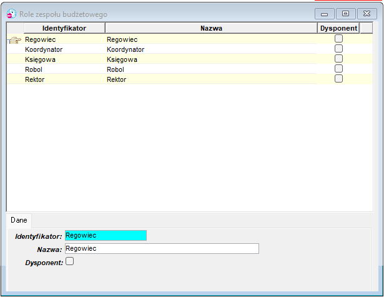This screenshot has width=384, height=297.
Task: Select the Rektor row in Nazwa column
Action: pyautogui.click(x=116, y=79)
